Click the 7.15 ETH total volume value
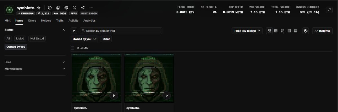The height and width of the screenshot is (112, 338). tap(283, 12)
